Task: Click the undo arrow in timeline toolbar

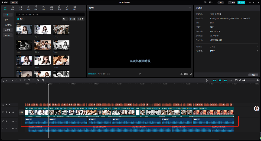Action: tap(11, 81)
